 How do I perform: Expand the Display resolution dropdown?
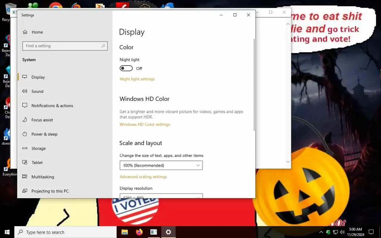161,196
